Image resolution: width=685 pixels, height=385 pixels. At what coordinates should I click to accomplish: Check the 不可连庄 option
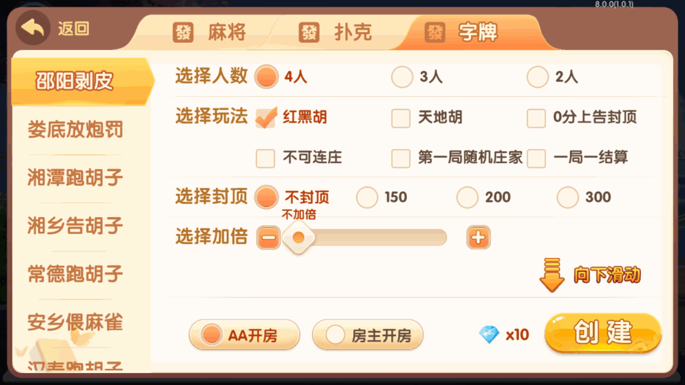pos(264,158)
